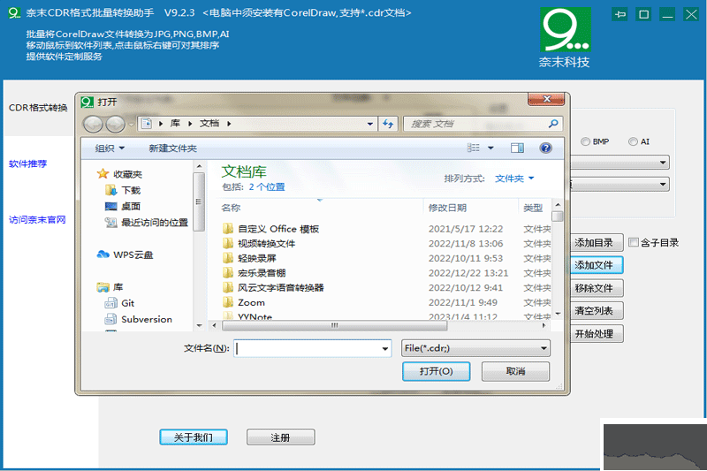Open the 组织 dropdown menu
The image size is (707, 471).
[110, 148]
